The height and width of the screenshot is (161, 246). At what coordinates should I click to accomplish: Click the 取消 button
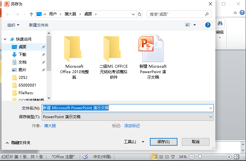pyautogui.click(x=196, y=142)
